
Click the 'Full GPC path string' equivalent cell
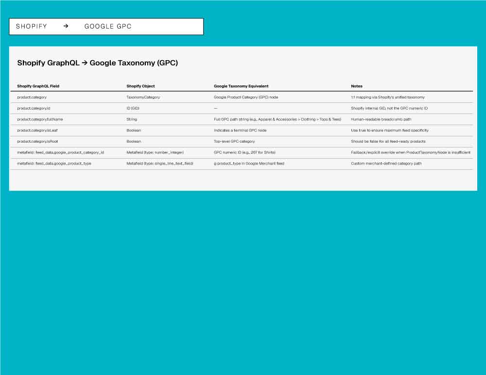tap(278, 119)
